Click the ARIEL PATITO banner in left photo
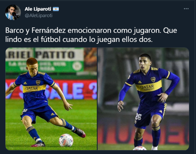Viewport: 196px width, 154px height. [44, 55]
